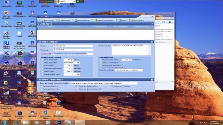This screenshot has width=223, height=125.
Task: Click the Custom Data scrollbar down arrow
Action: [149, 54]
